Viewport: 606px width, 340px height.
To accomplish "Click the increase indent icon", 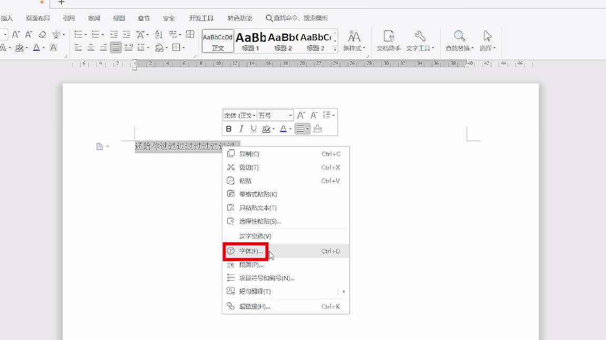I will [x=126, y=34].
